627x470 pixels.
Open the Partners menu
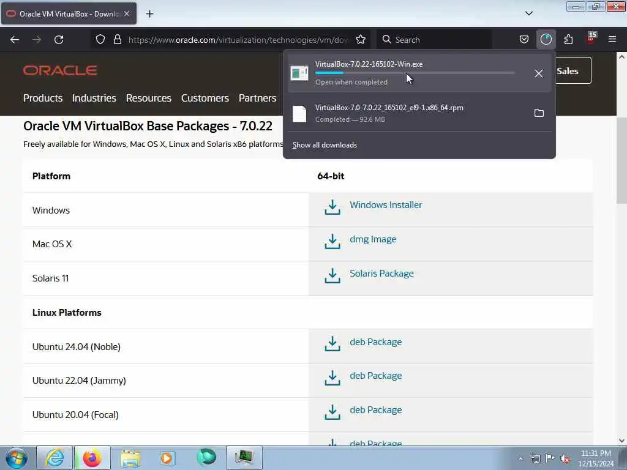point(258,98)
